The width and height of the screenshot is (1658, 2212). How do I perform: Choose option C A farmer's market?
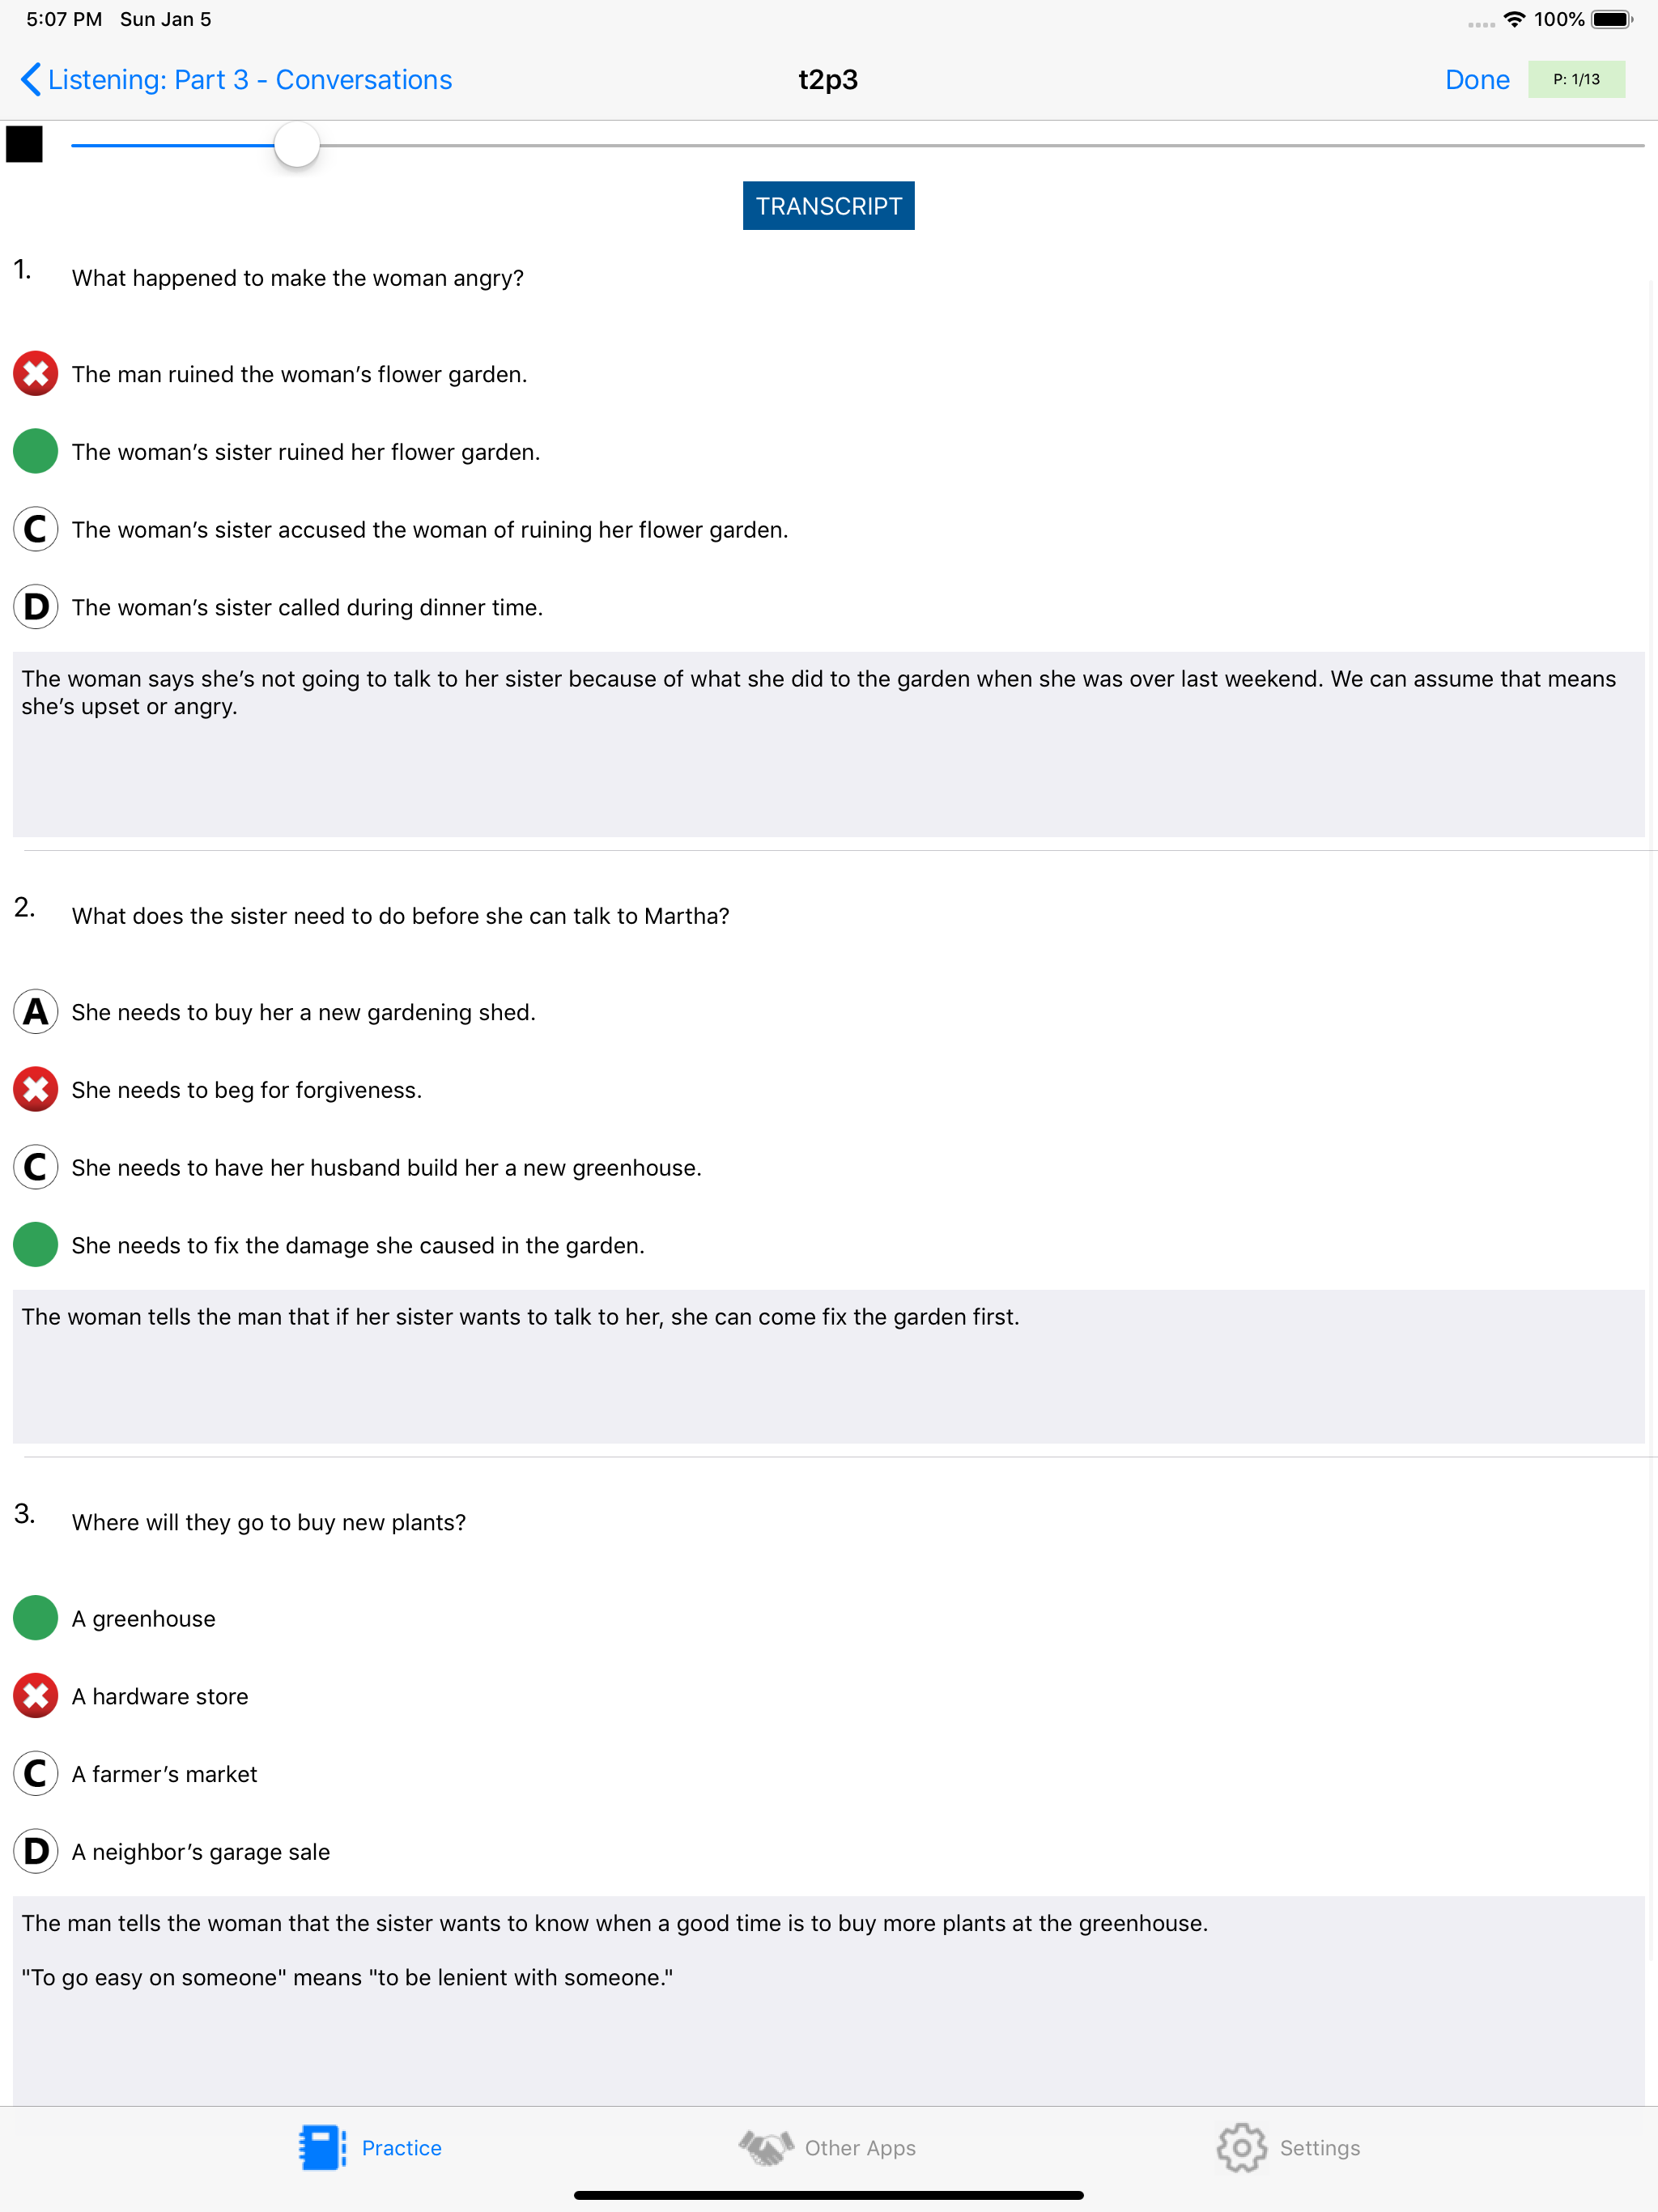(35, 1774)
